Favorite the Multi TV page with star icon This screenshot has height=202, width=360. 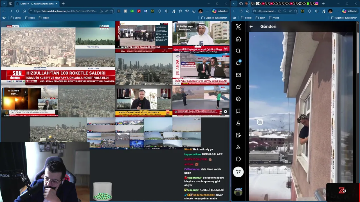(x=112, y=11)
